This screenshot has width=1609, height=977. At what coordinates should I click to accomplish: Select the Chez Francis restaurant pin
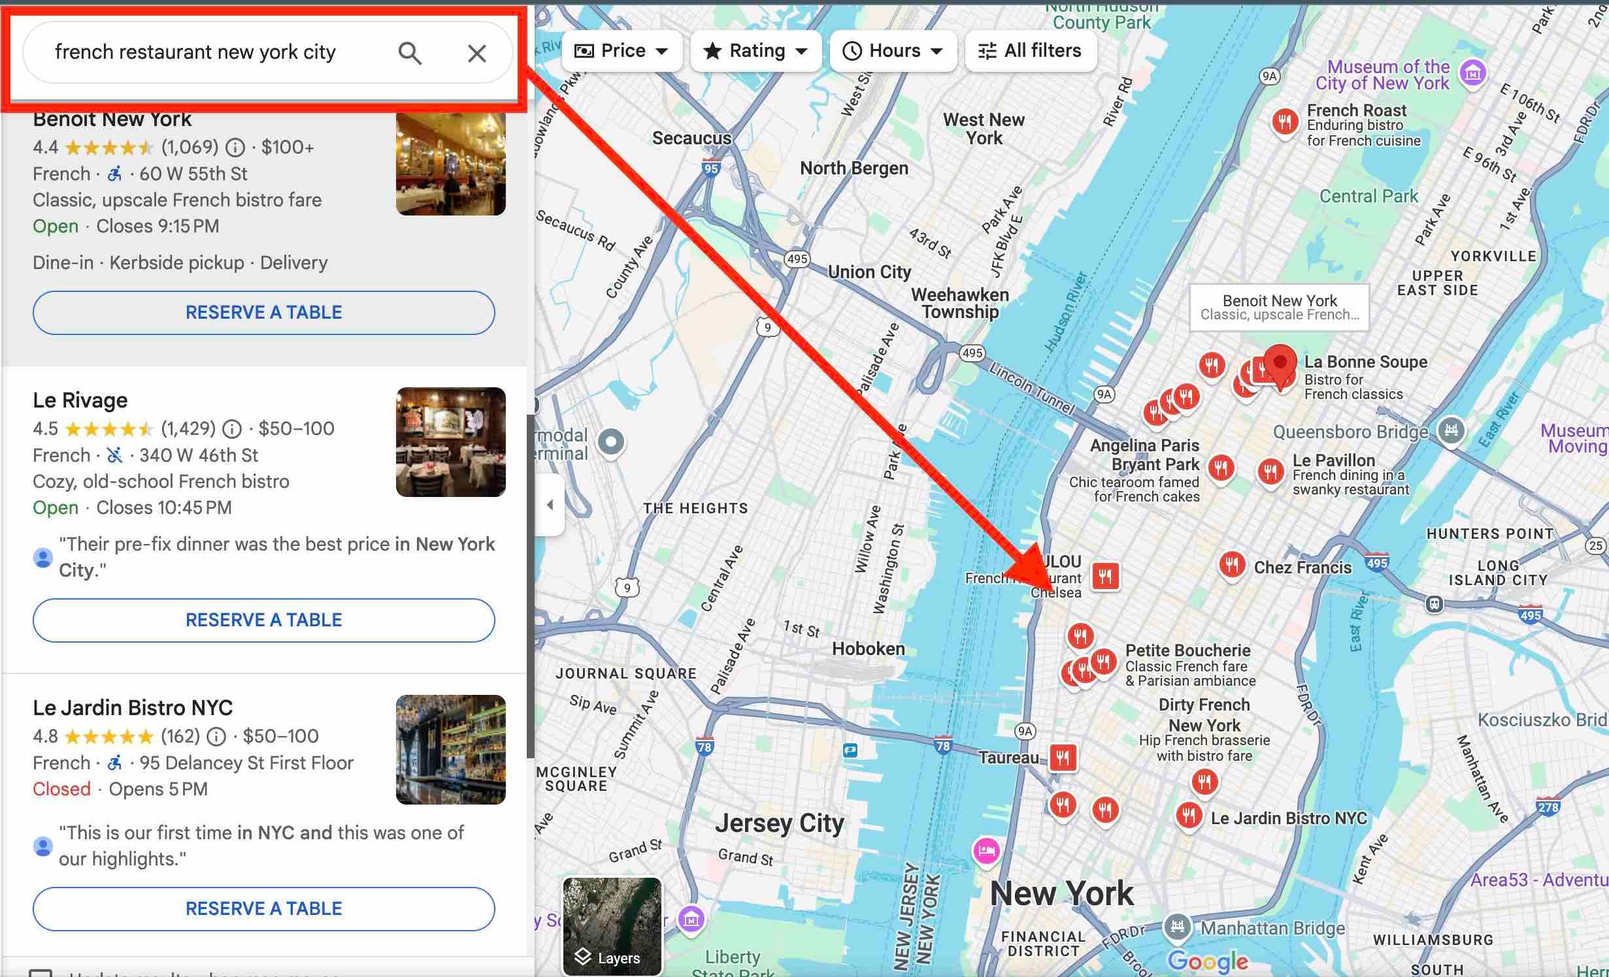[x=1233, y=566]
